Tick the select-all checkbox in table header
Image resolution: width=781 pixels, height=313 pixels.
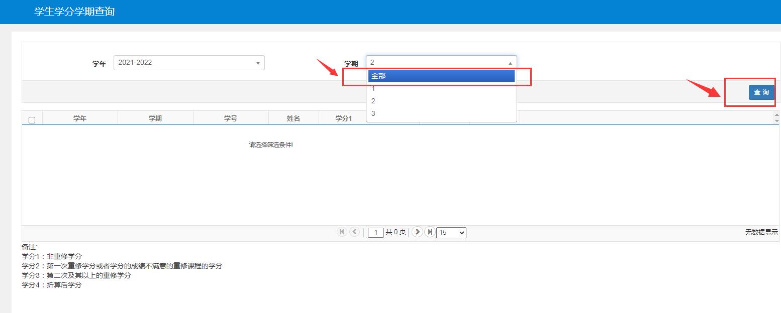32,120
